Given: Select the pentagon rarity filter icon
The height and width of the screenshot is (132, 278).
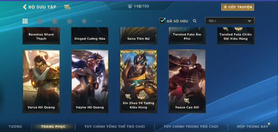Looking at the screenshot, I should pyautogui.click(x=69, y=21).
